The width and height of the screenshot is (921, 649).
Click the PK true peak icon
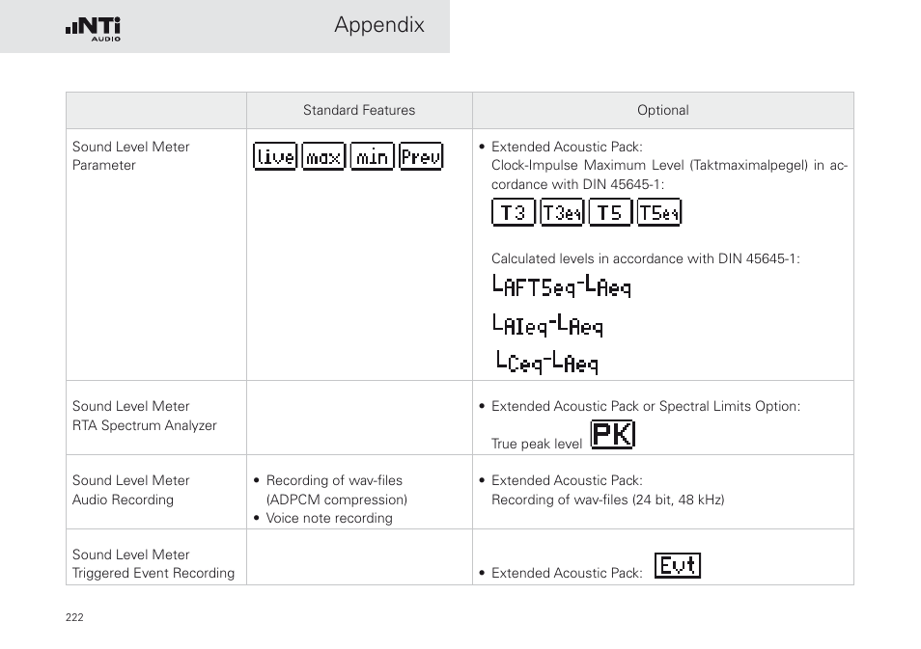click(613, 435)
